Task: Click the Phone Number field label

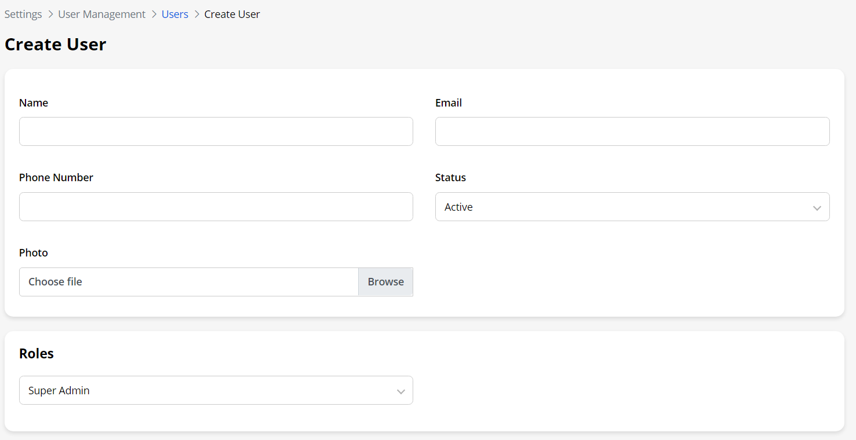Action: (56, 178)
